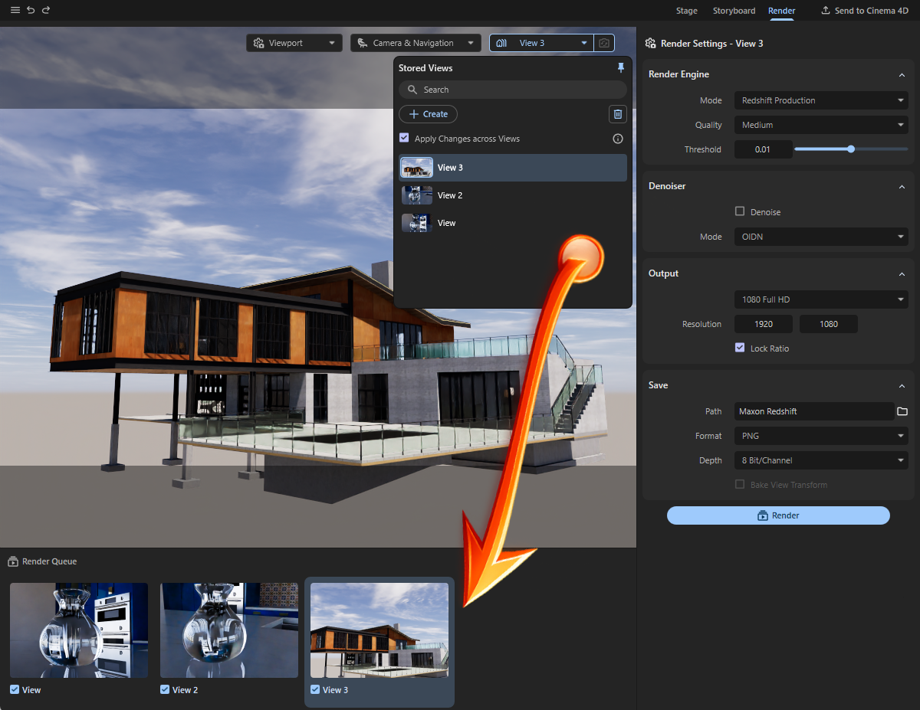Click the disabled Bake View Transform checkbox

[740, 484]
